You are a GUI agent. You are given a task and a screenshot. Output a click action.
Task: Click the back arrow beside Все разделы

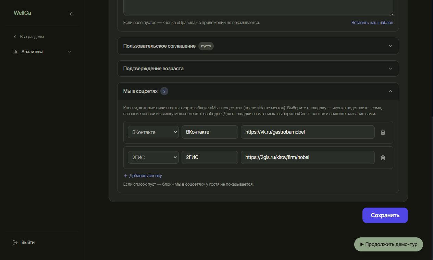pos(15,37)
